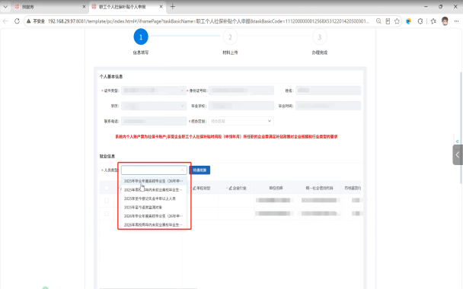
Task: Click the red notice text about 社保卡账户
Action: (226, 137)
